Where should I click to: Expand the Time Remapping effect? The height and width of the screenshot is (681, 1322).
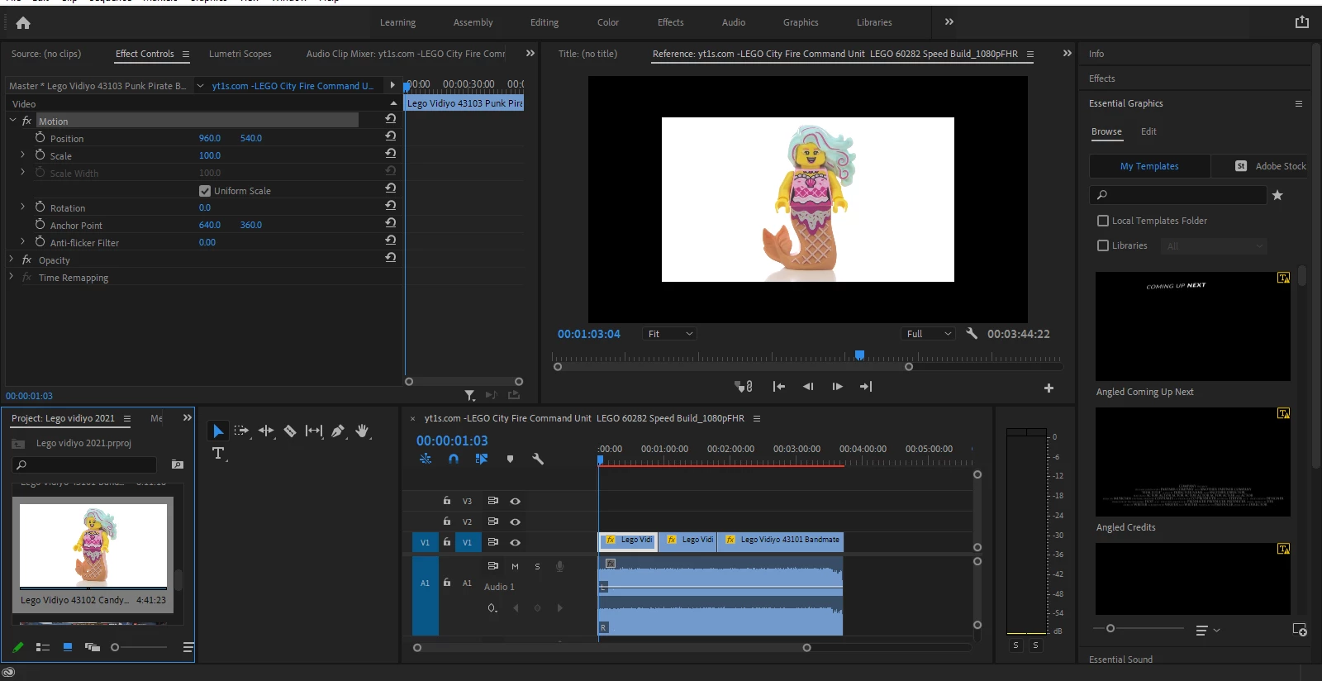pyautogui.click(x=12, y=276)
